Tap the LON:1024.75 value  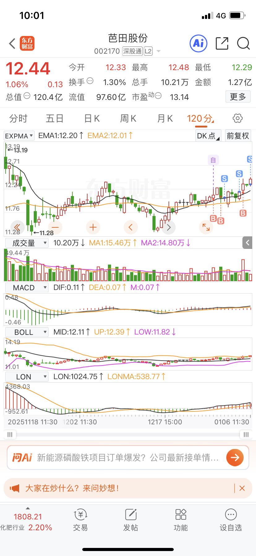79,377
